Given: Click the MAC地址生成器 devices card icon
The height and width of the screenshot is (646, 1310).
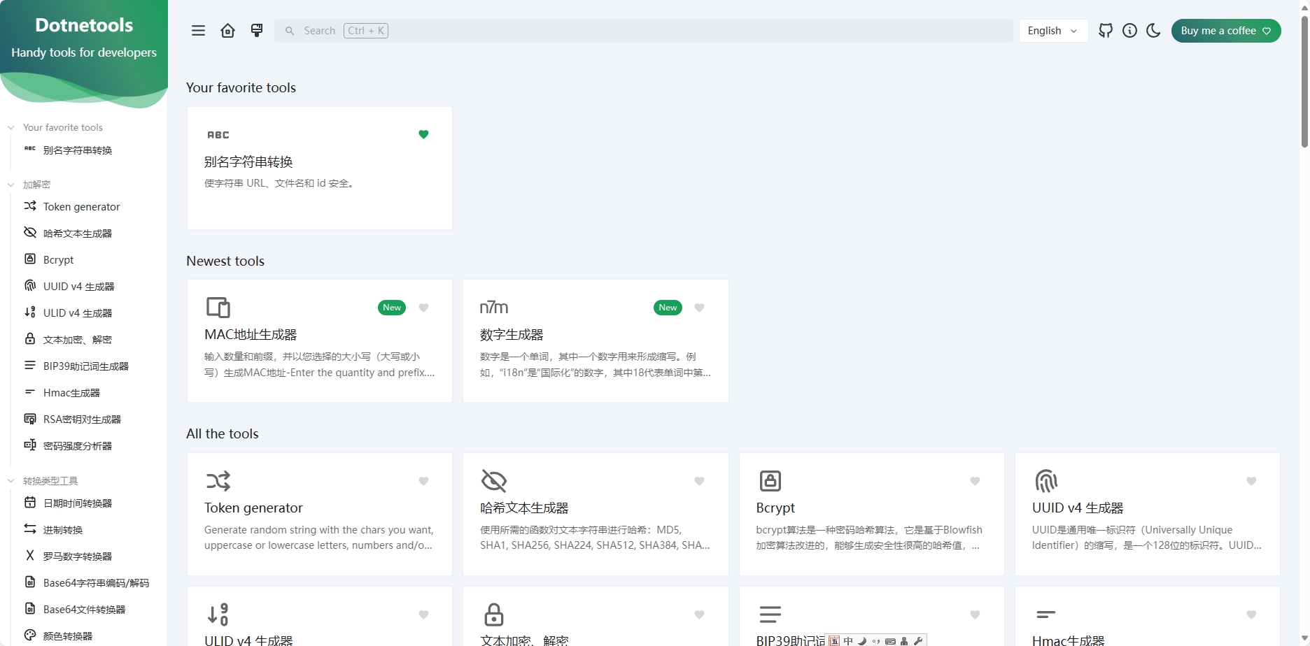Looking at the screenshot, I should (x=218, y=308).
